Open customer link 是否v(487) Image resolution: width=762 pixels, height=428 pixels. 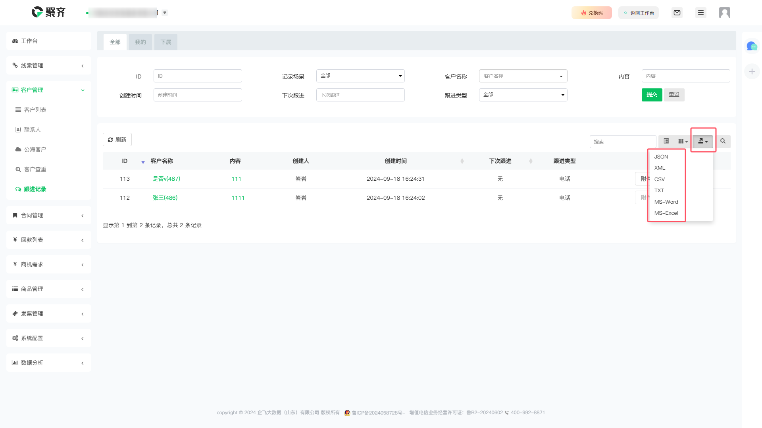click(x=166, y=179)
